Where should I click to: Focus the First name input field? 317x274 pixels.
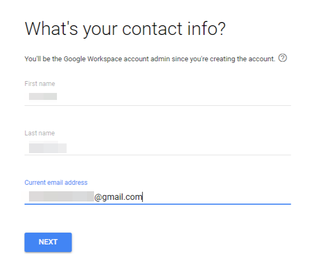coord(157,97)
